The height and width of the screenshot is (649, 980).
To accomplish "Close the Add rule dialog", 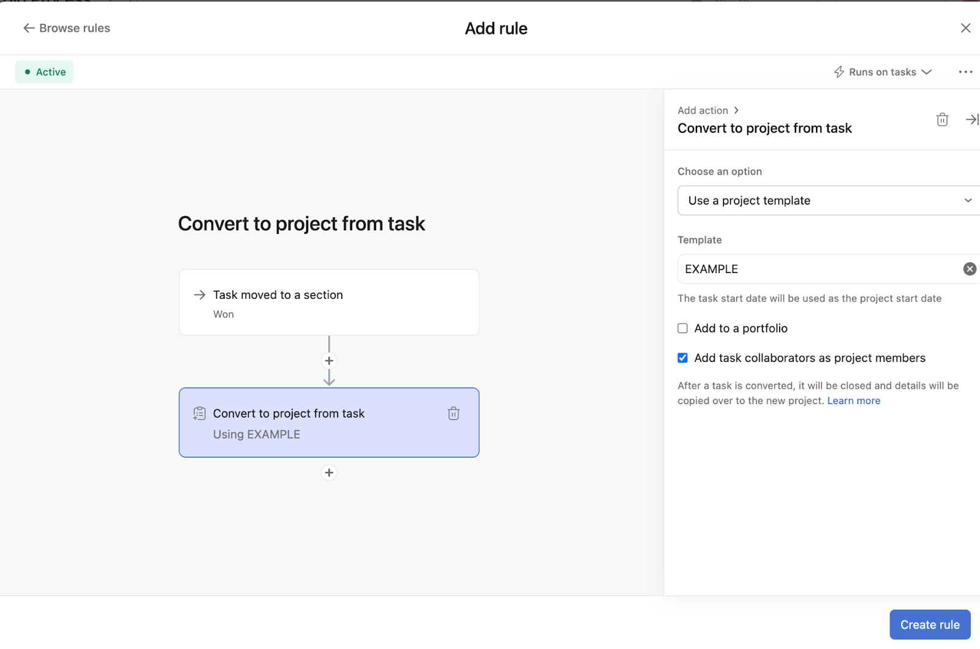I will click(x=965, y=28).
